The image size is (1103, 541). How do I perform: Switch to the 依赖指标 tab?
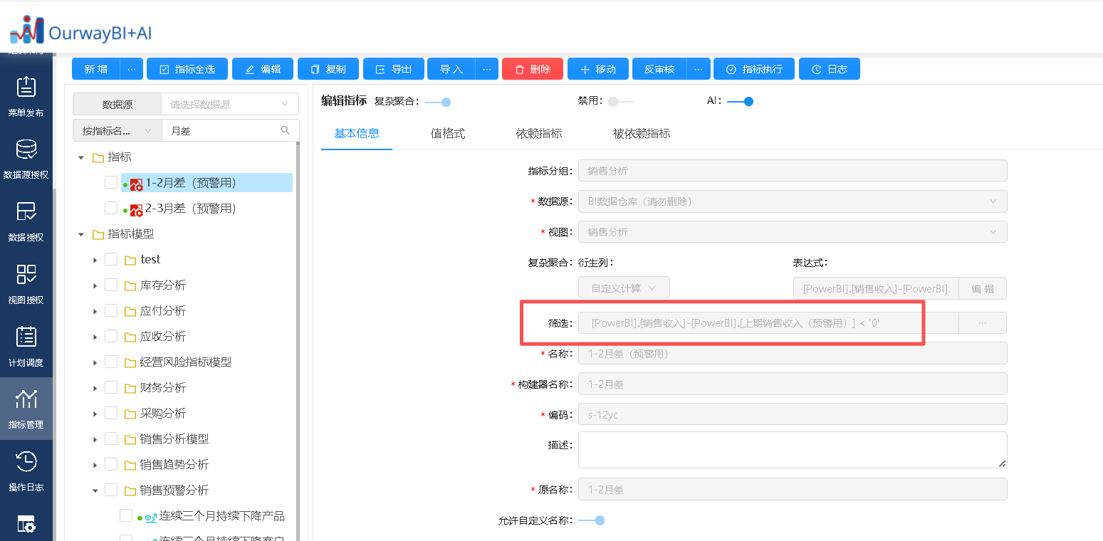pos(539,134)
